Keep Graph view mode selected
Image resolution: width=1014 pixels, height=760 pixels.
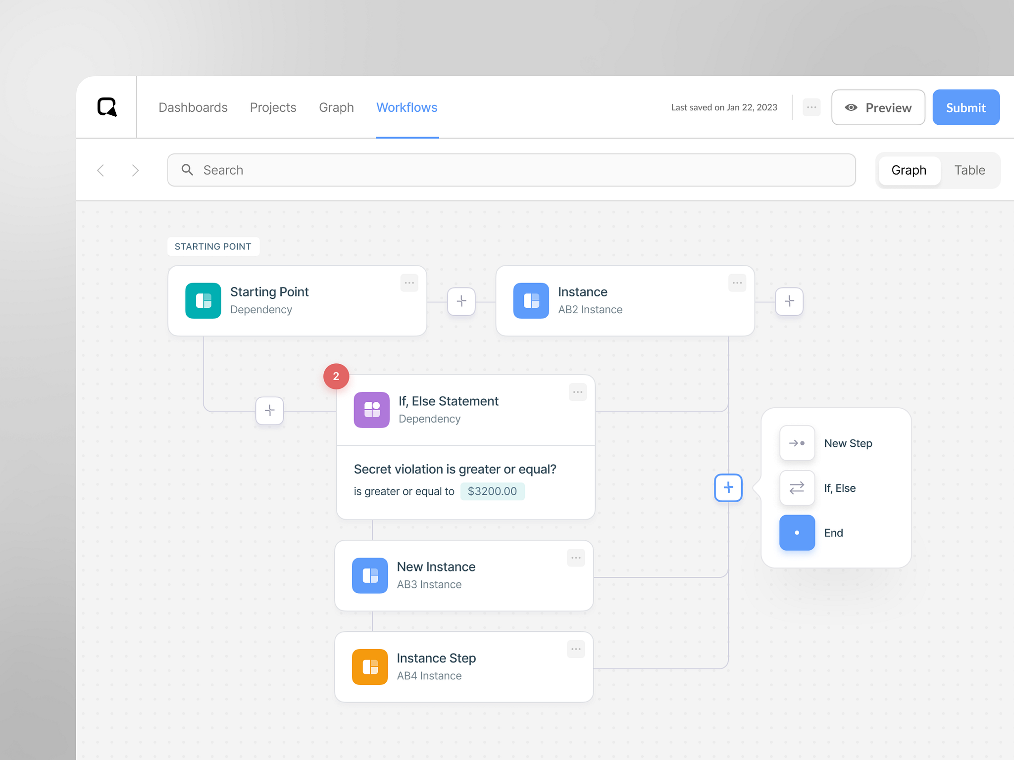pos(909,170)
